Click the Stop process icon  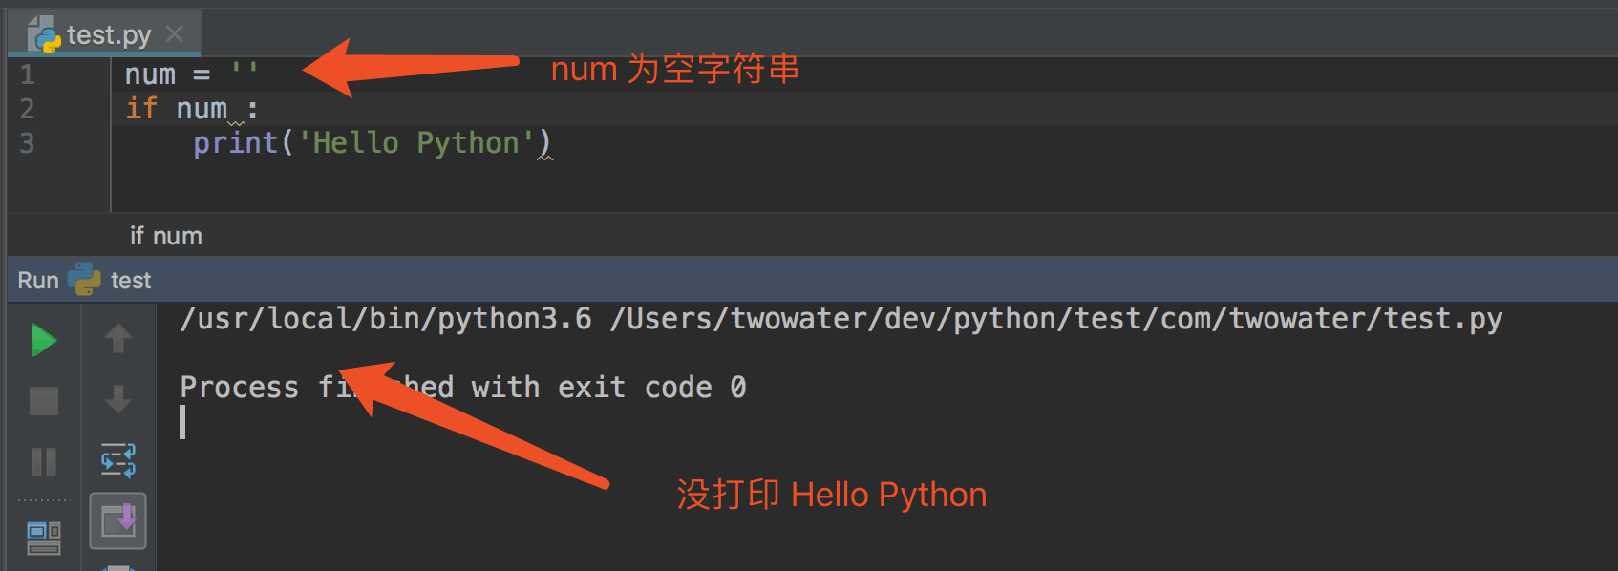pos(44,401)
